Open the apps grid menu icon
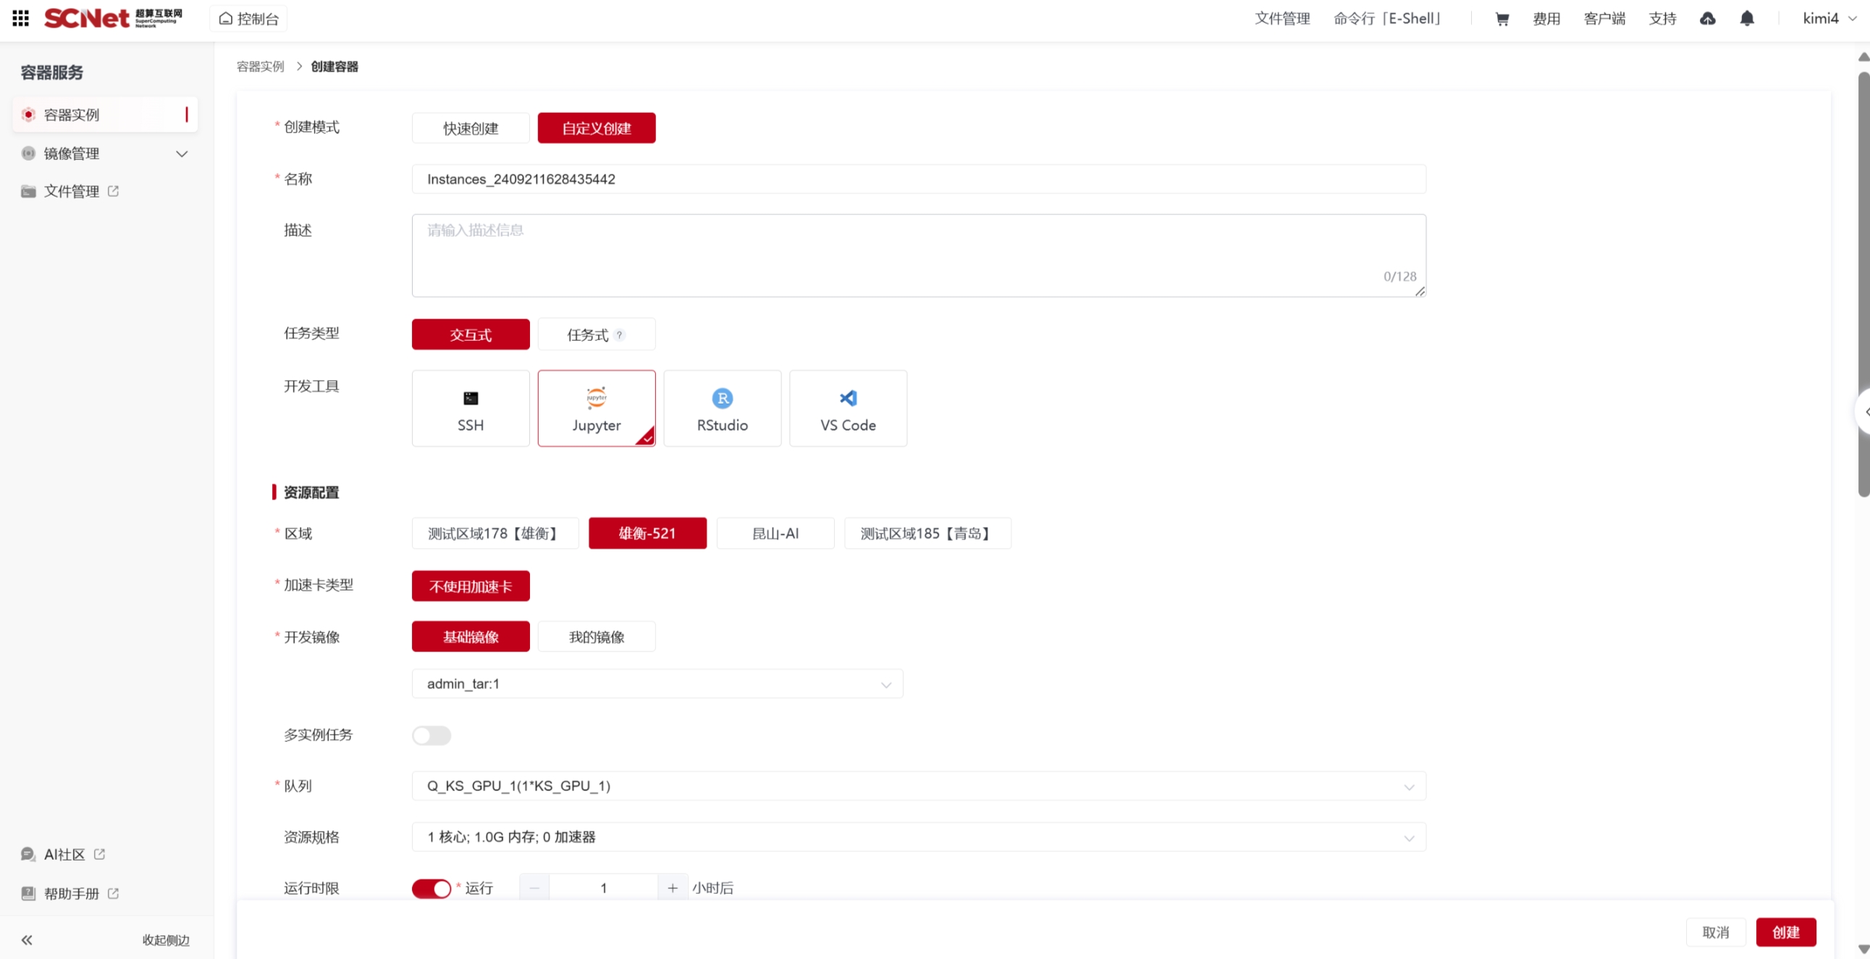The image size is (1870, 959). pos(20,18)
